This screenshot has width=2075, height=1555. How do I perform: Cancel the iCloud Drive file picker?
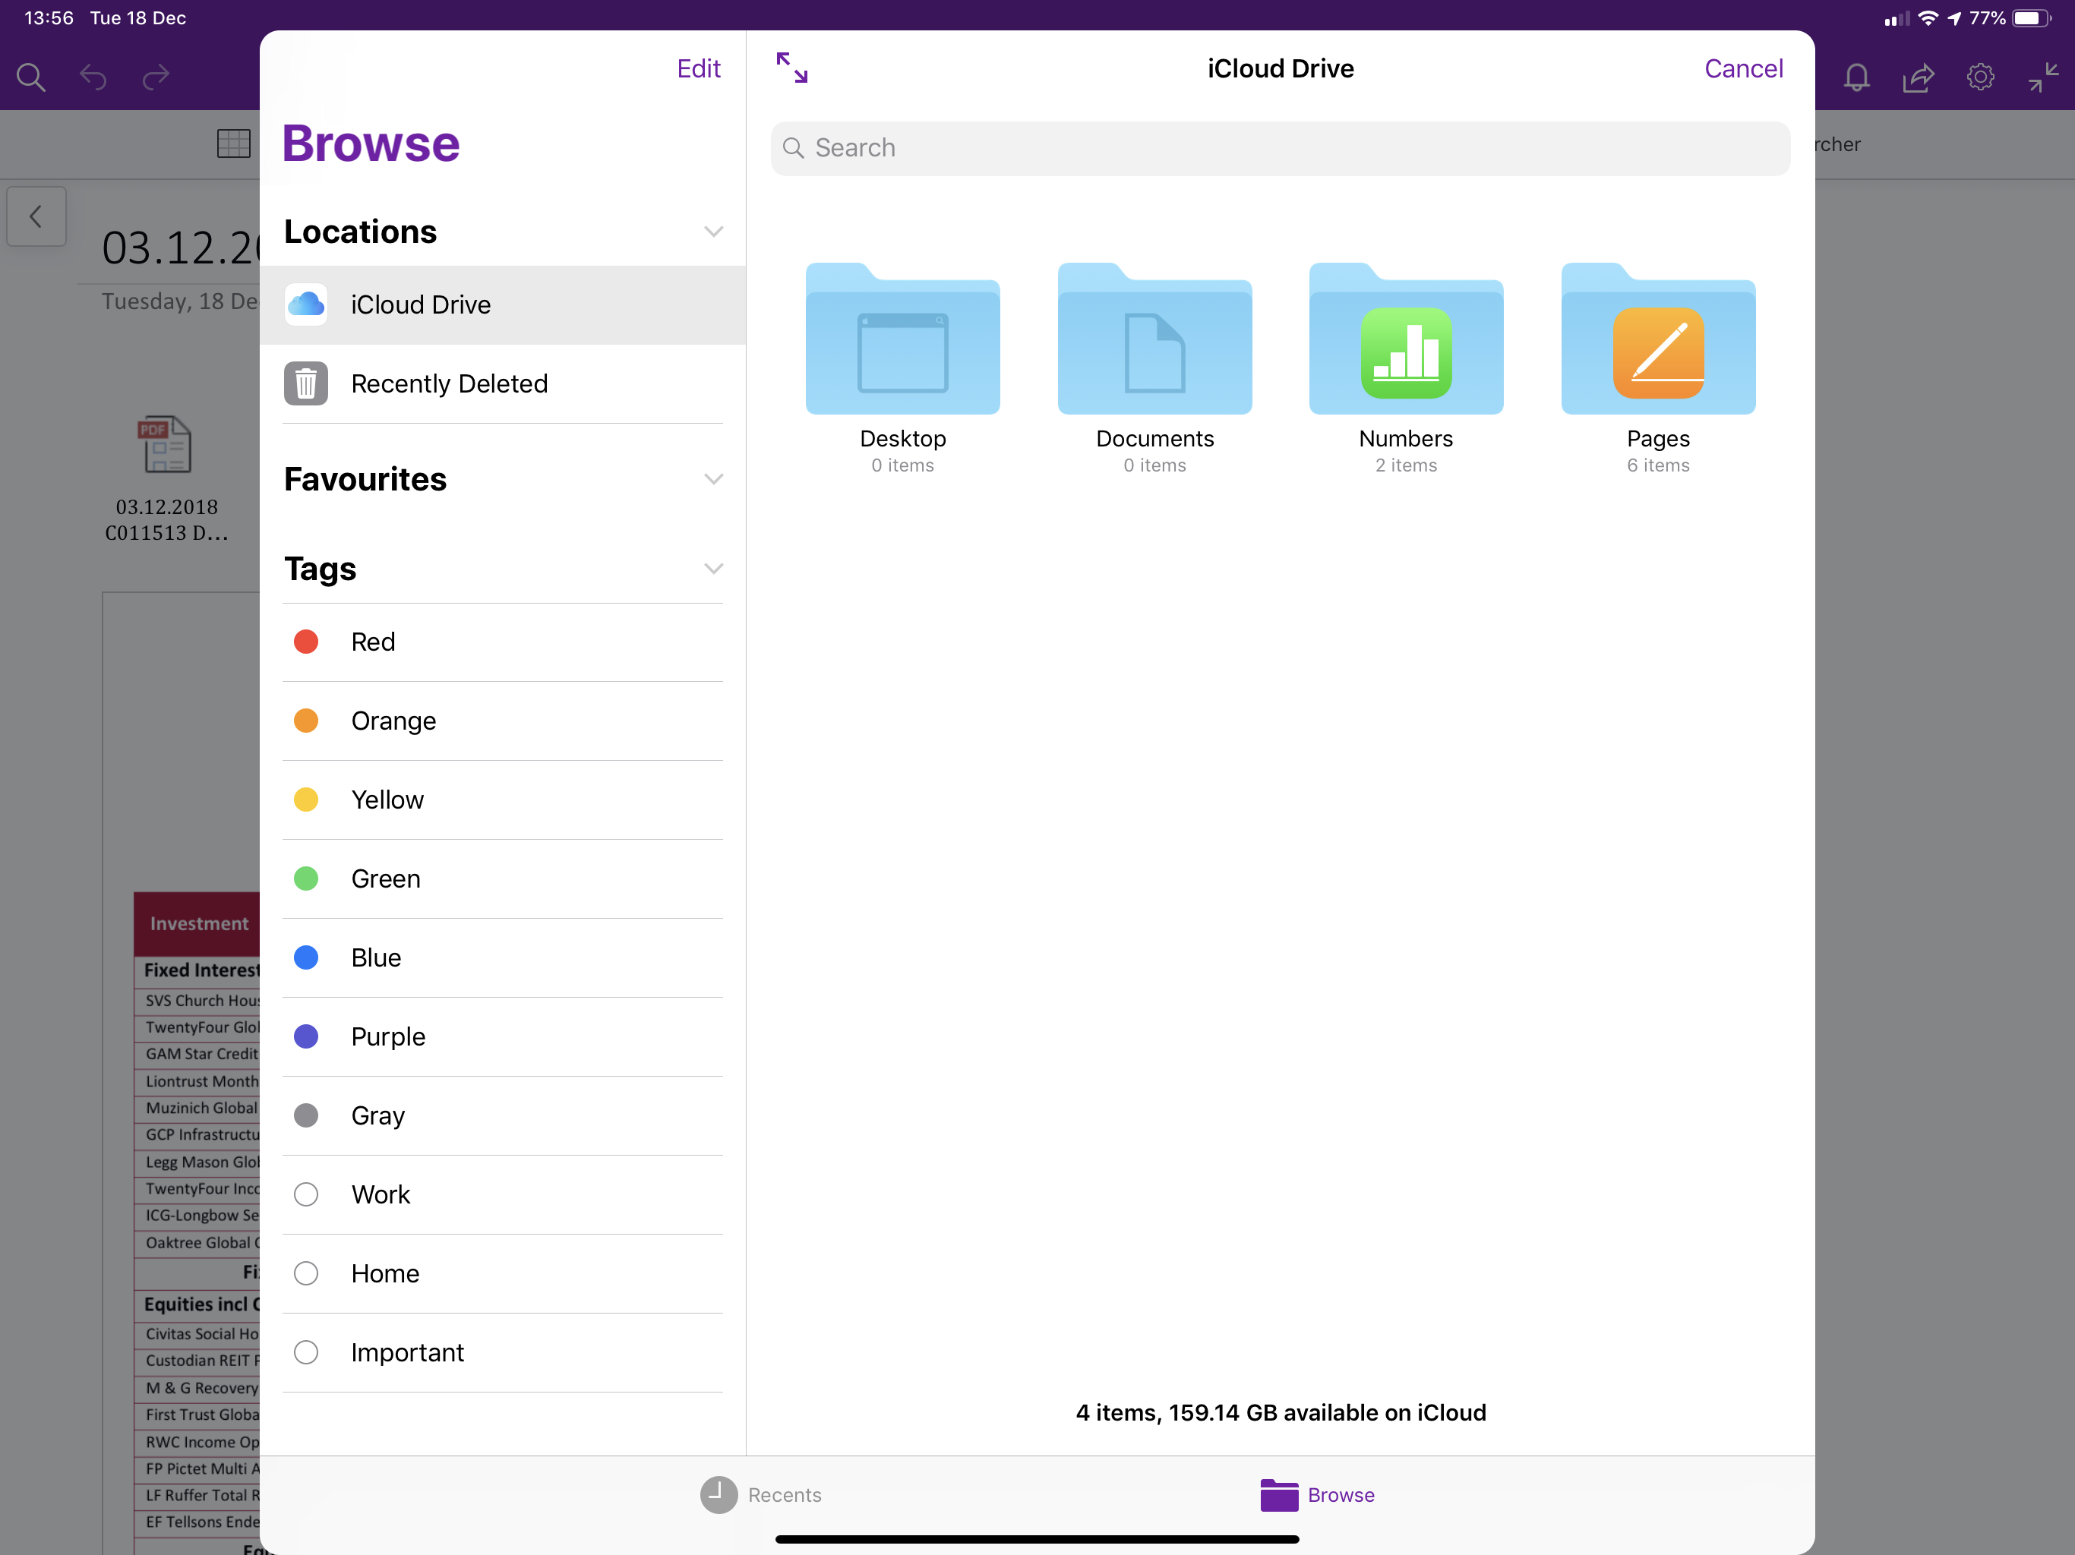[1743, 68]
